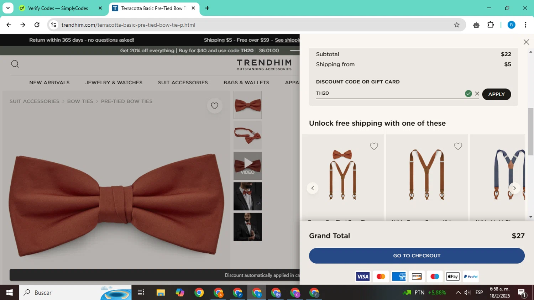Open a new browser tab
This screenshot has width=534, height=300.
[x=207, y=8]
